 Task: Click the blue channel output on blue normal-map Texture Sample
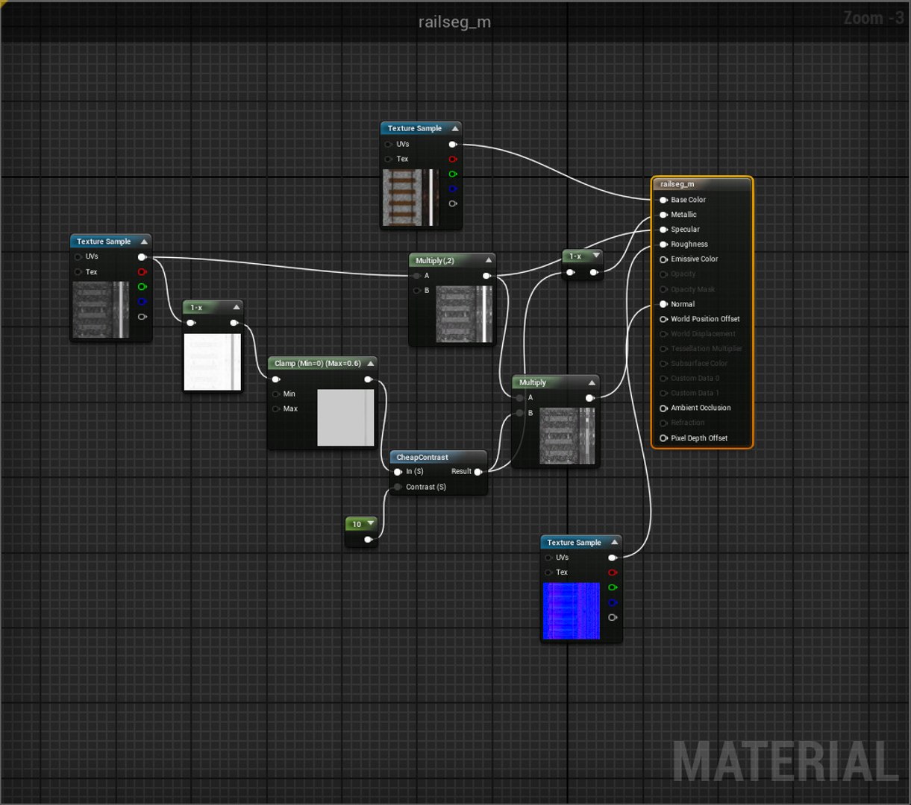point(613,602)
